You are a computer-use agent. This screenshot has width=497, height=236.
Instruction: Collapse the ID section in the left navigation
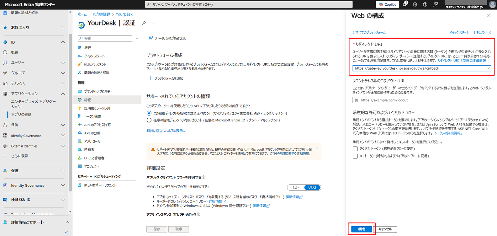[x=63, y=42]
